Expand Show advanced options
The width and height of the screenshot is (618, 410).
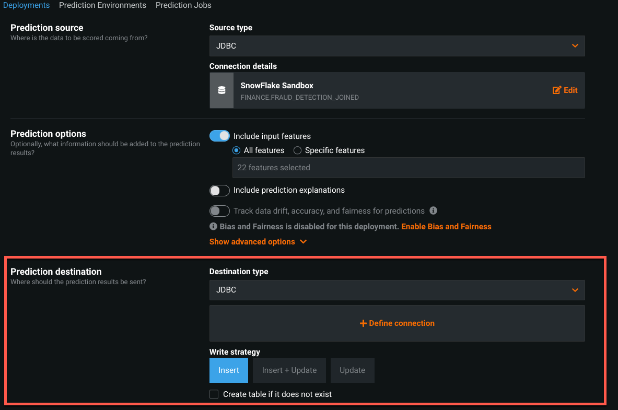[x=258, y=242]
